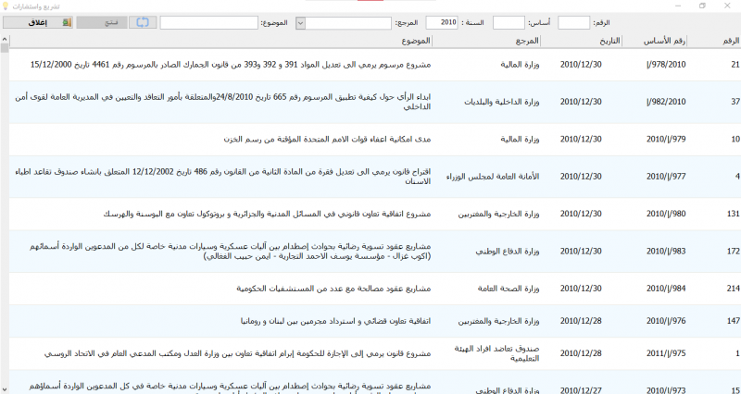Click the وزارة الدفاع الوطني cell in row 172

[x=508, y=252]
